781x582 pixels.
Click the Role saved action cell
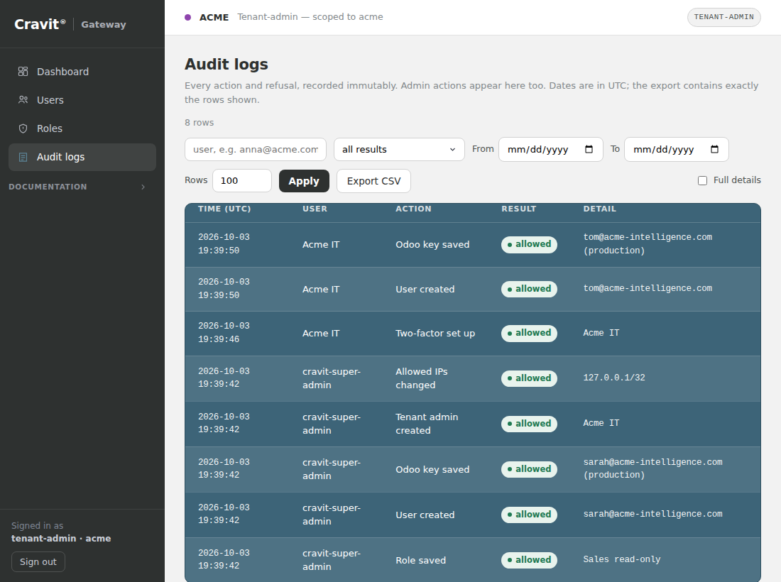pyautogui.click(x=421, y=561)
